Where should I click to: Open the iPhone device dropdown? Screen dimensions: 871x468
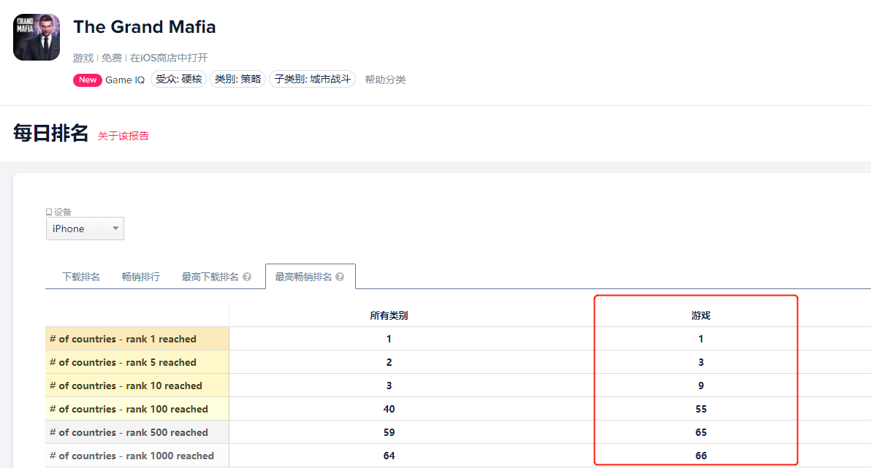[85, 229]
